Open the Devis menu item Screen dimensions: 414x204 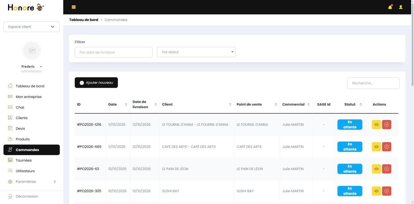pos(32,129)
